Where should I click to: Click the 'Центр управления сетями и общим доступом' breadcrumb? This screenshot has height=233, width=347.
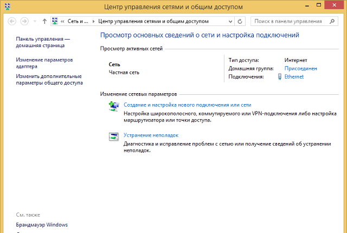tap(153, 21)
